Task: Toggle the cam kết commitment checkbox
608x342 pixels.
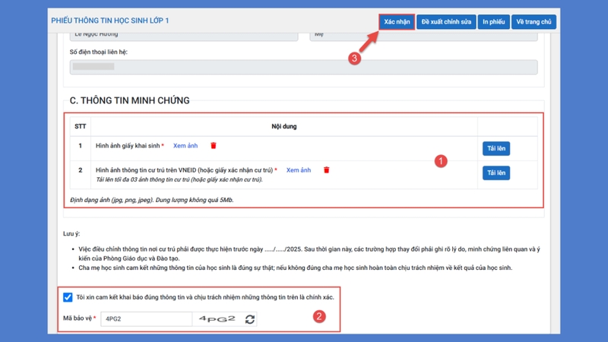Action: pos(68,297)
